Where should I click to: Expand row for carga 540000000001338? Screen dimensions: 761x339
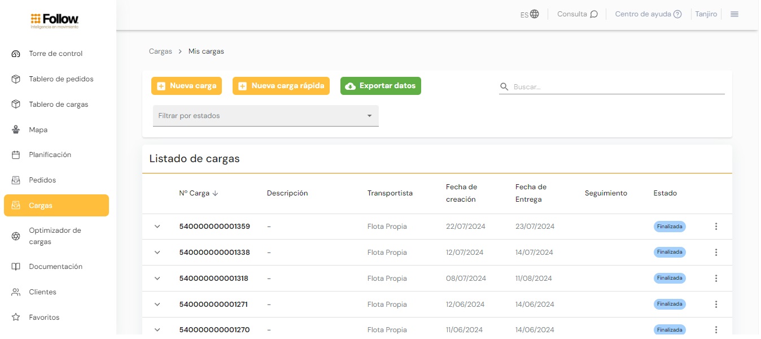158,253
